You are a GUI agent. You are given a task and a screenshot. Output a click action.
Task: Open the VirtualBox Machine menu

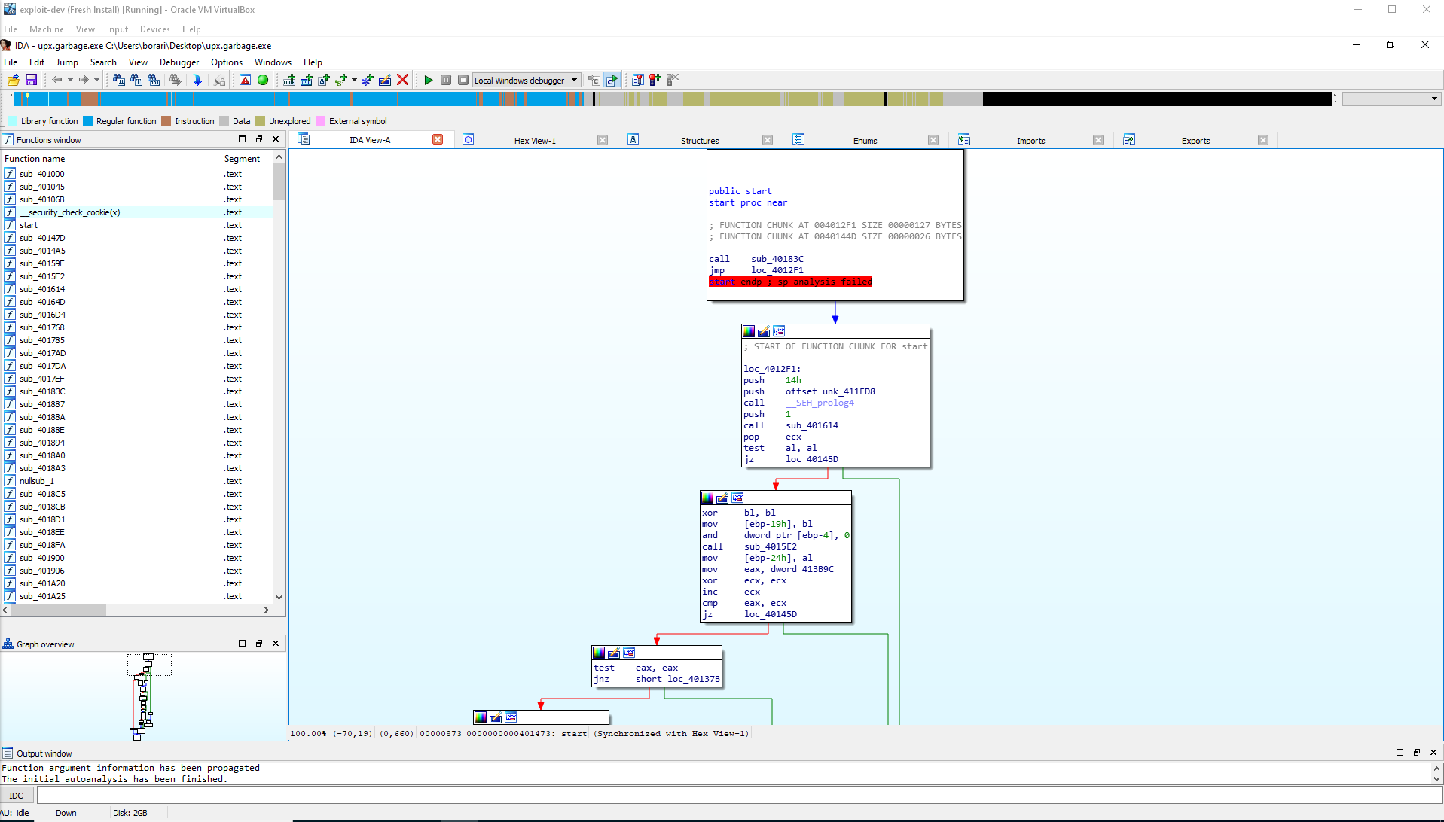(47, 29)
